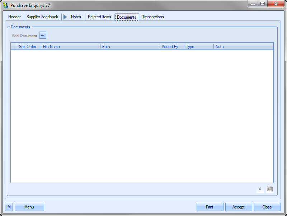Close the window with the red X
287x216 pixels.
point(276,4)
